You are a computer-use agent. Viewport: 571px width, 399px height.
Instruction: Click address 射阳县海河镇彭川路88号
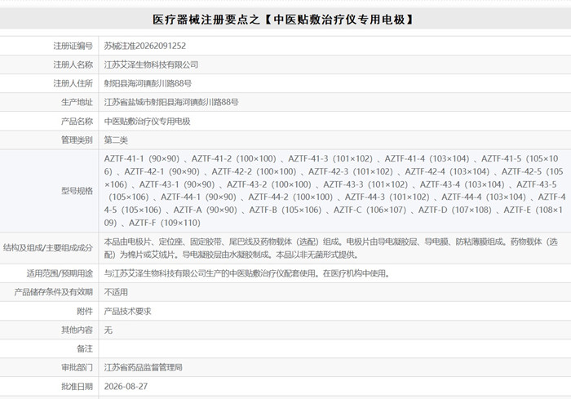point(148,83)
